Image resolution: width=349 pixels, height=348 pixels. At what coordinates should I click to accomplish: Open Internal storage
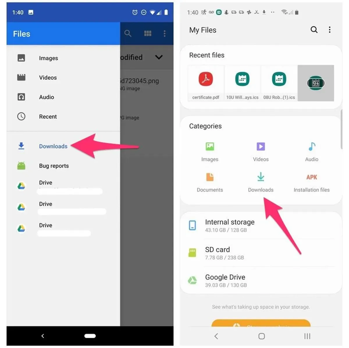click(x=230, y=226)
